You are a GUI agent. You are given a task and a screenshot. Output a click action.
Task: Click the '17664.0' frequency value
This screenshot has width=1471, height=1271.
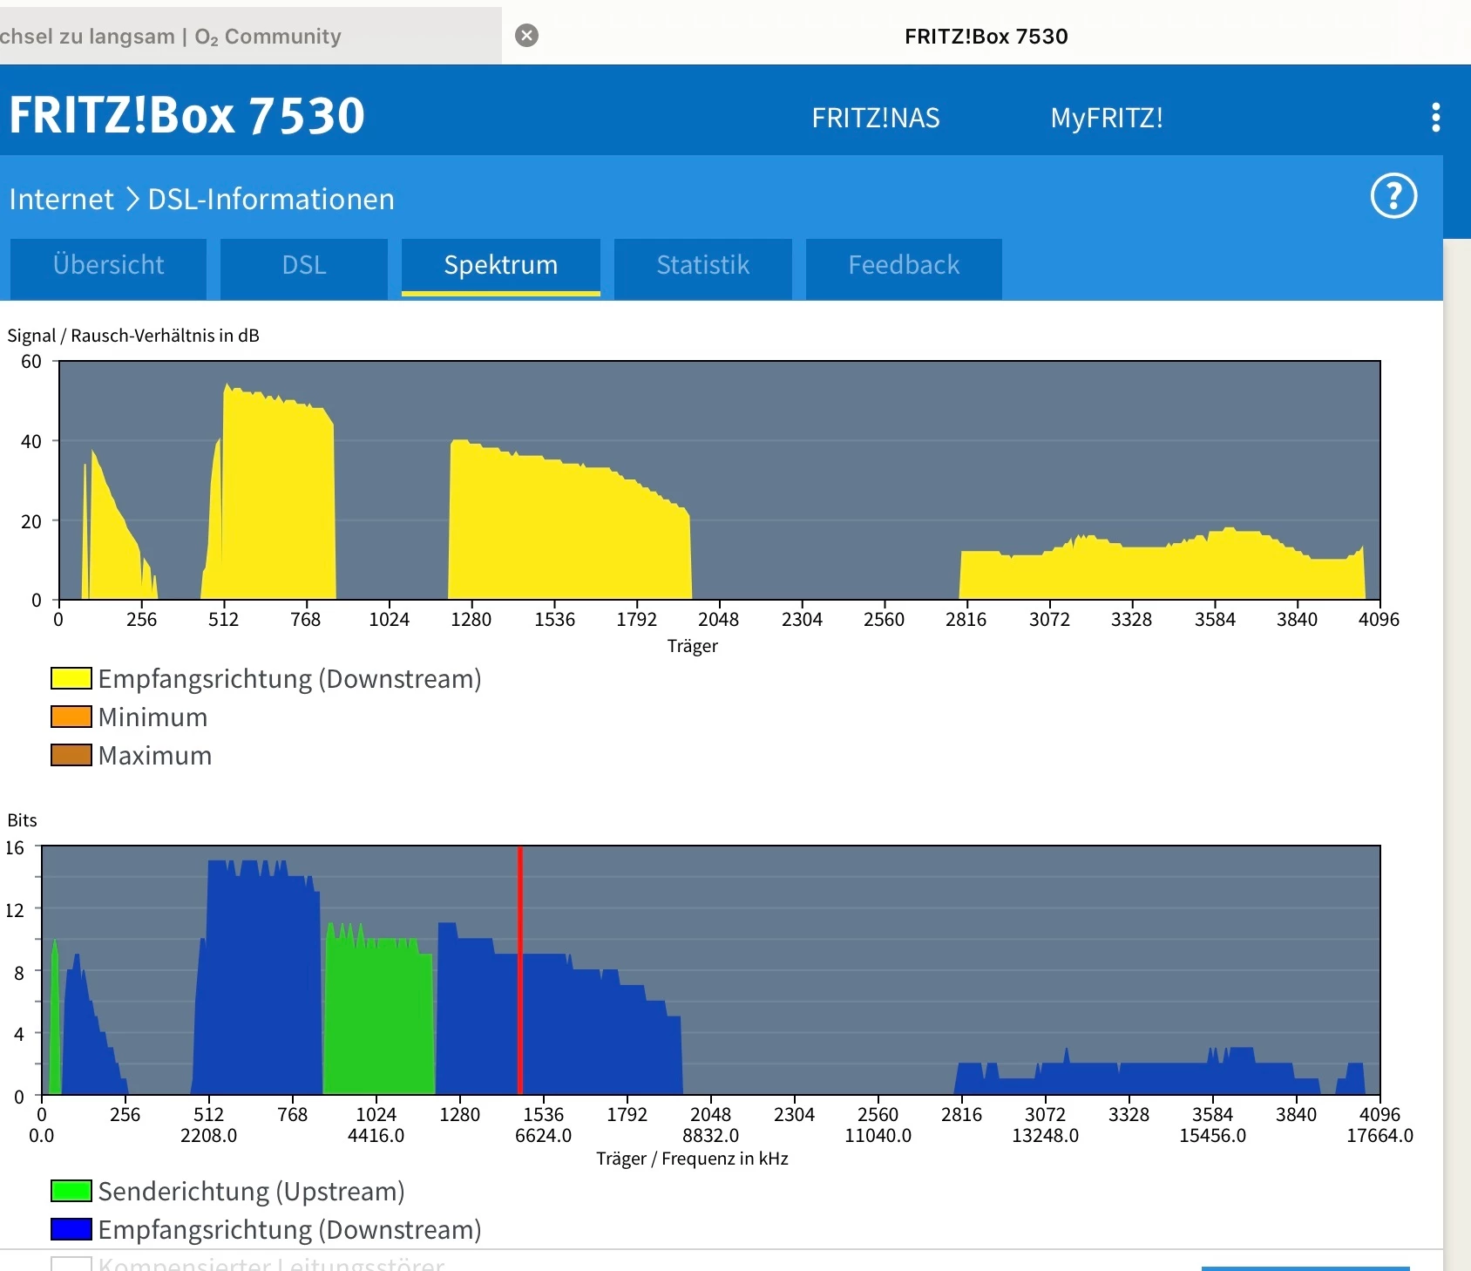click(1380, 1136)
